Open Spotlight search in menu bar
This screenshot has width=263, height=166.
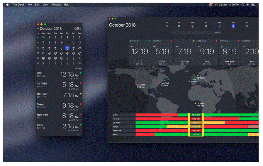click(x=242, y=5)
